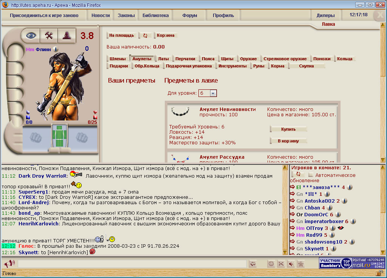Open info for player *IlI*
Image resolution: width=387 pixels, height=278 pixels.
coord(327,194)
